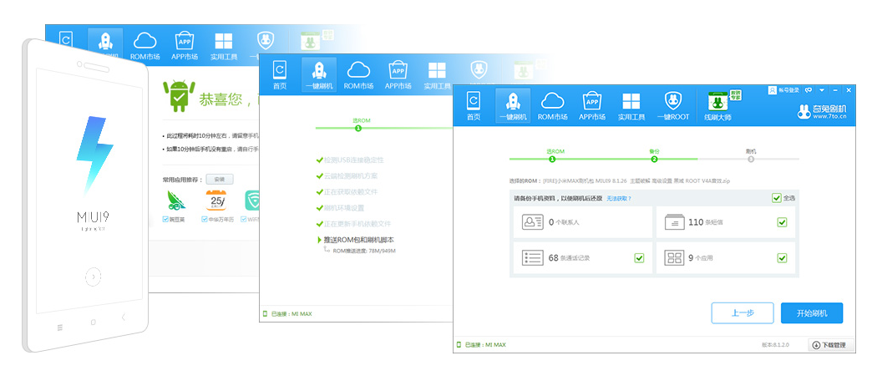The width and height of the screenshot is (872, 386).
Task: Click the 豌豆荚 app icon
Action: point(176,201)
